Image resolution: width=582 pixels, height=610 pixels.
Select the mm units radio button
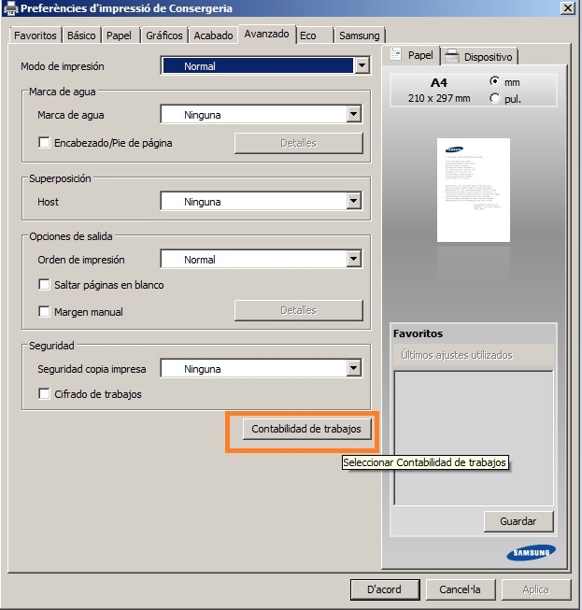pyautogui.click(x=495, y=81)
